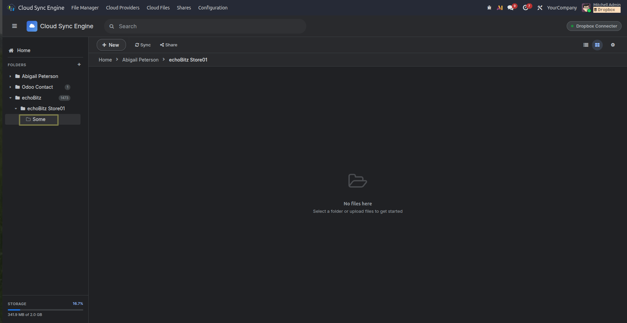Click the Odoo app logo in top-left

pos(11,8)
